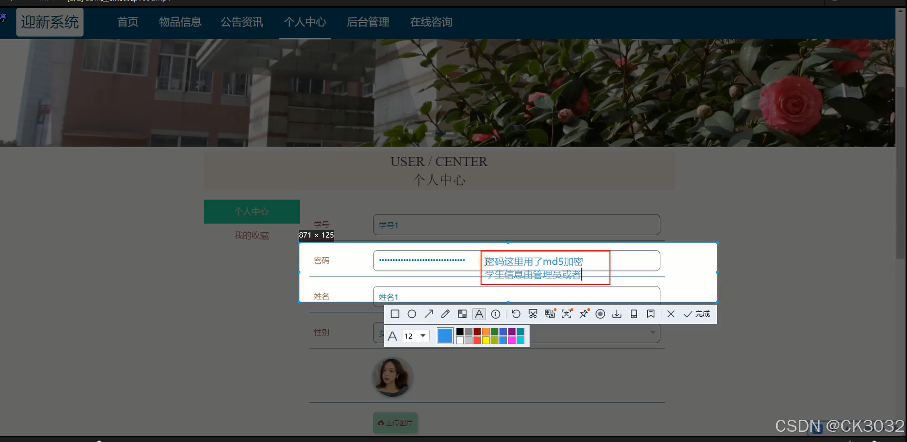
Task: Start screen recording from the toolbar
Action: 600,314
